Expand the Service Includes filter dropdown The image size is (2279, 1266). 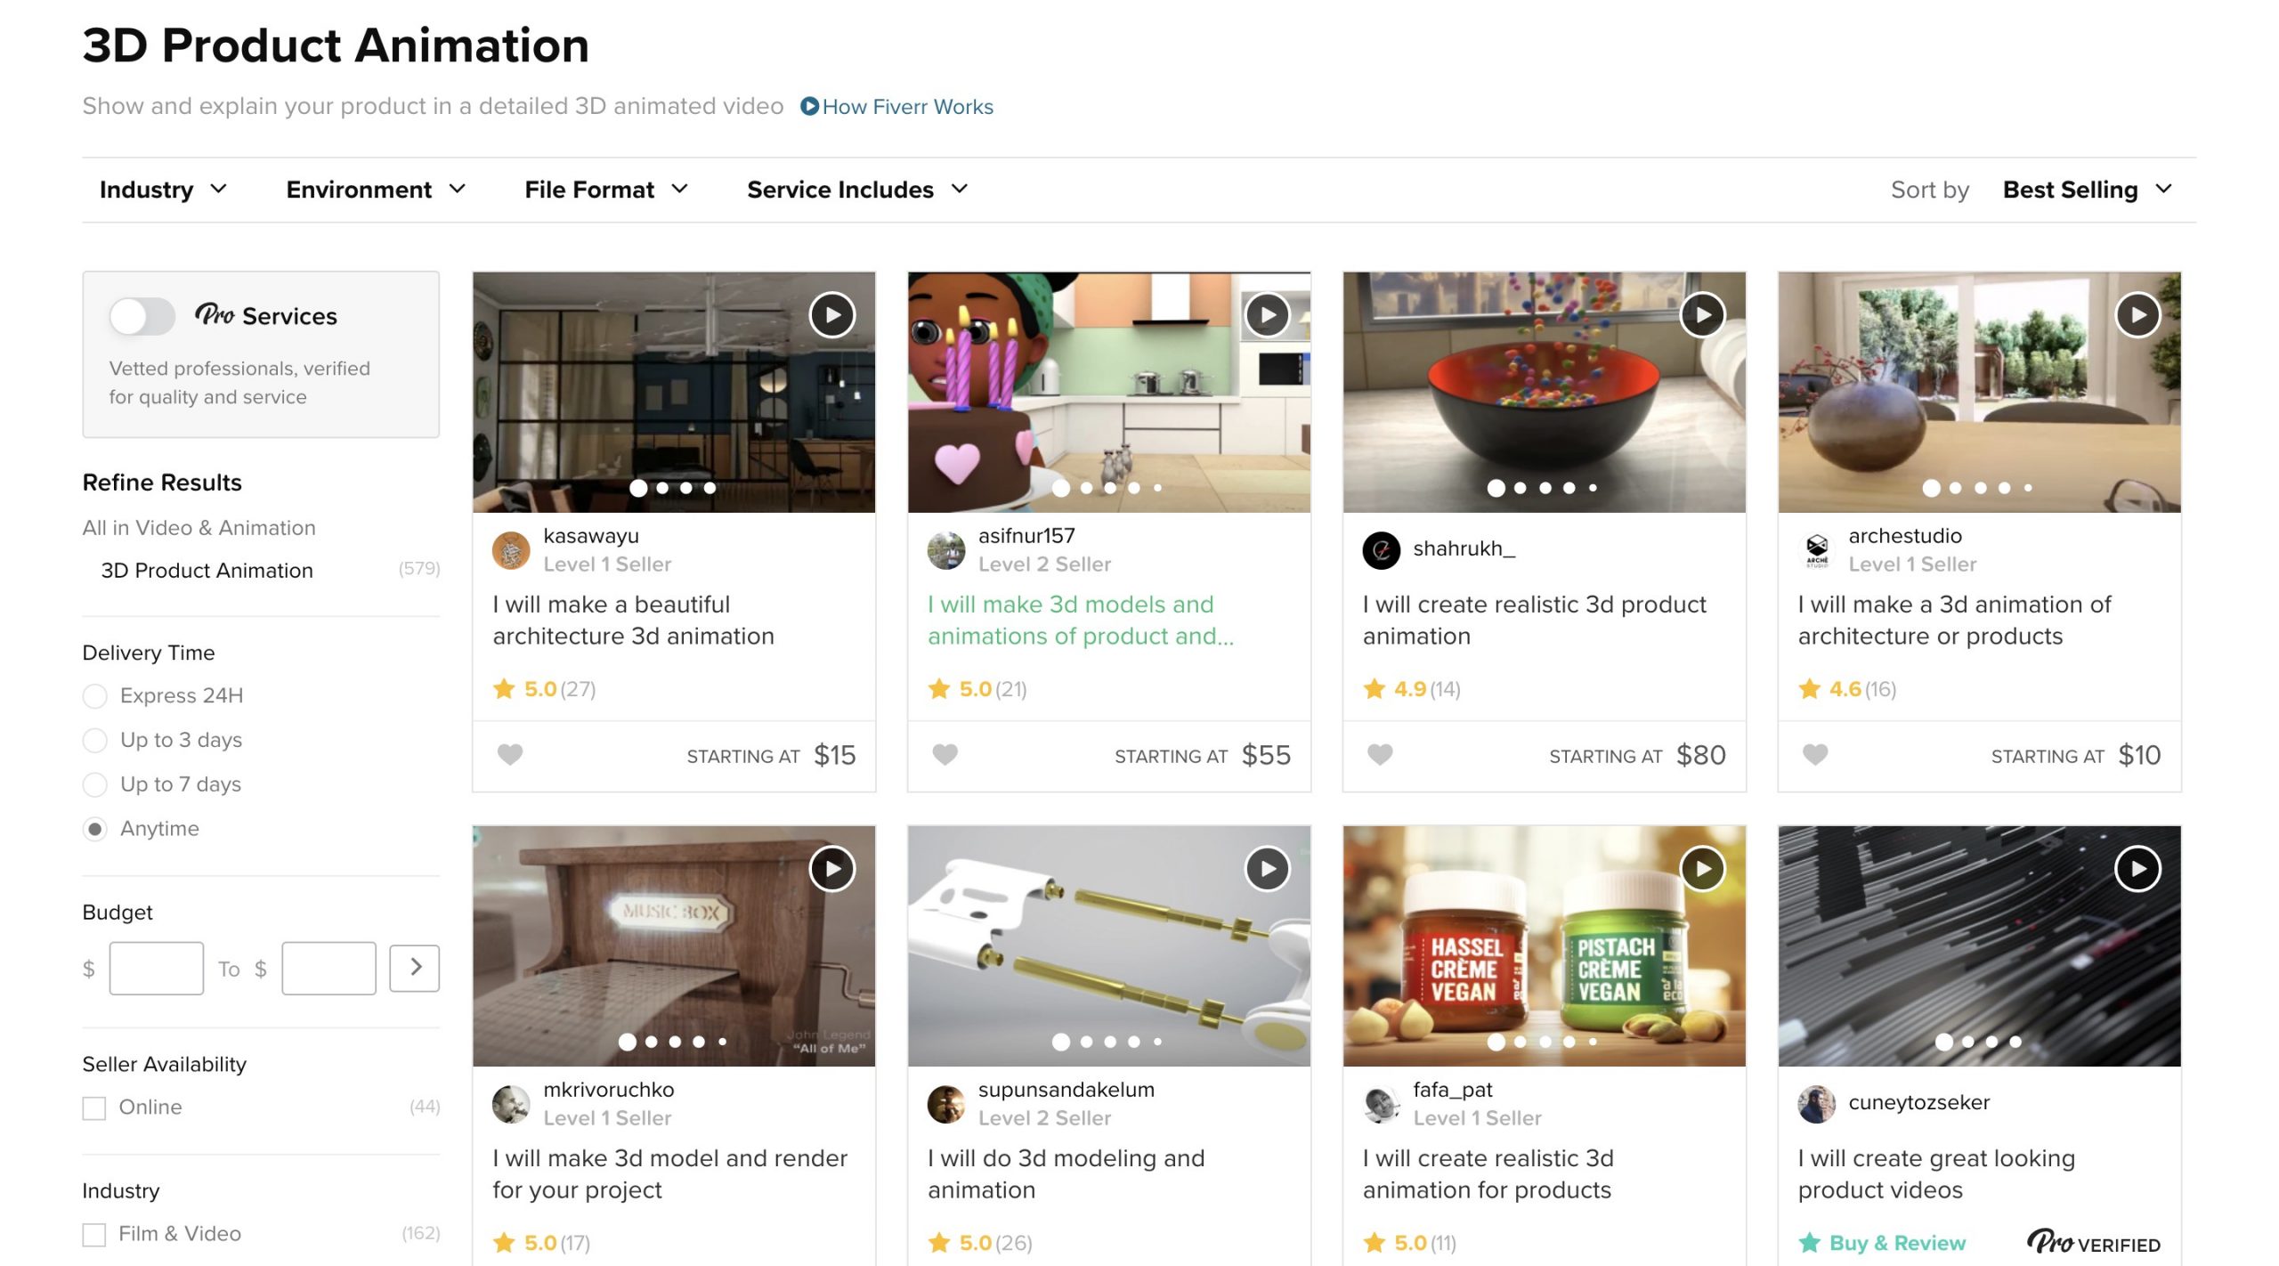(x=858, y=190)
